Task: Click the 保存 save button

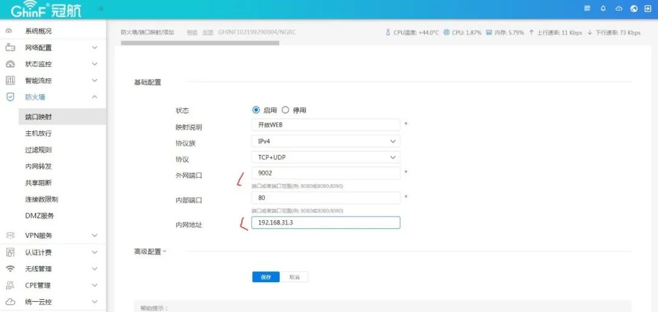Action: click(x=266, y=277)
